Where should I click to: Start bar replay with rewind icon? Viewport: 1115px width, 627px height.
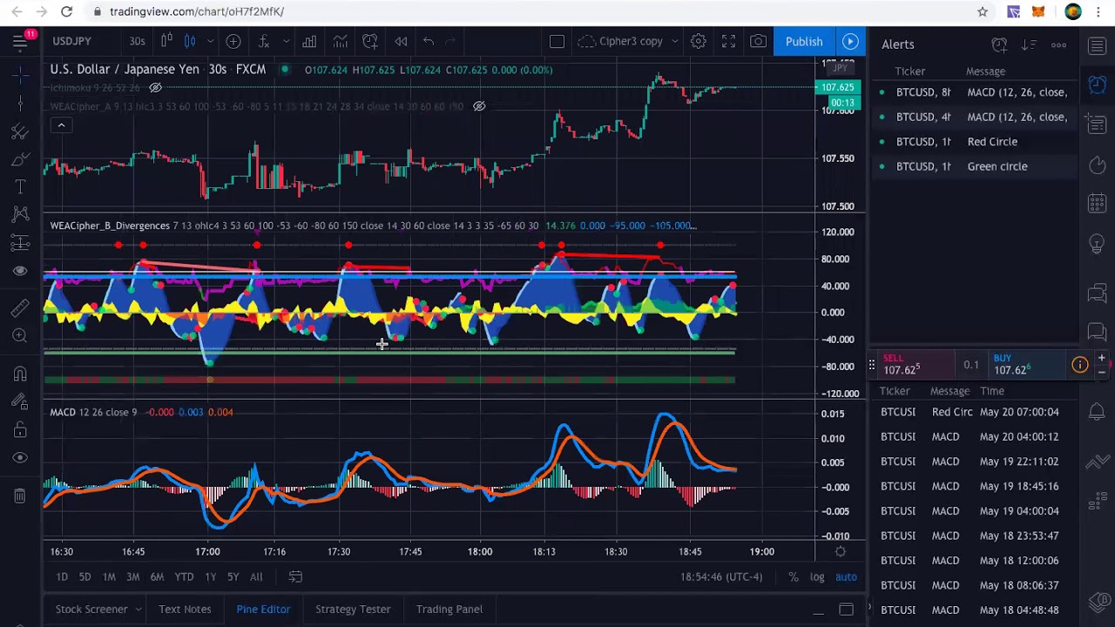point(401,41)
